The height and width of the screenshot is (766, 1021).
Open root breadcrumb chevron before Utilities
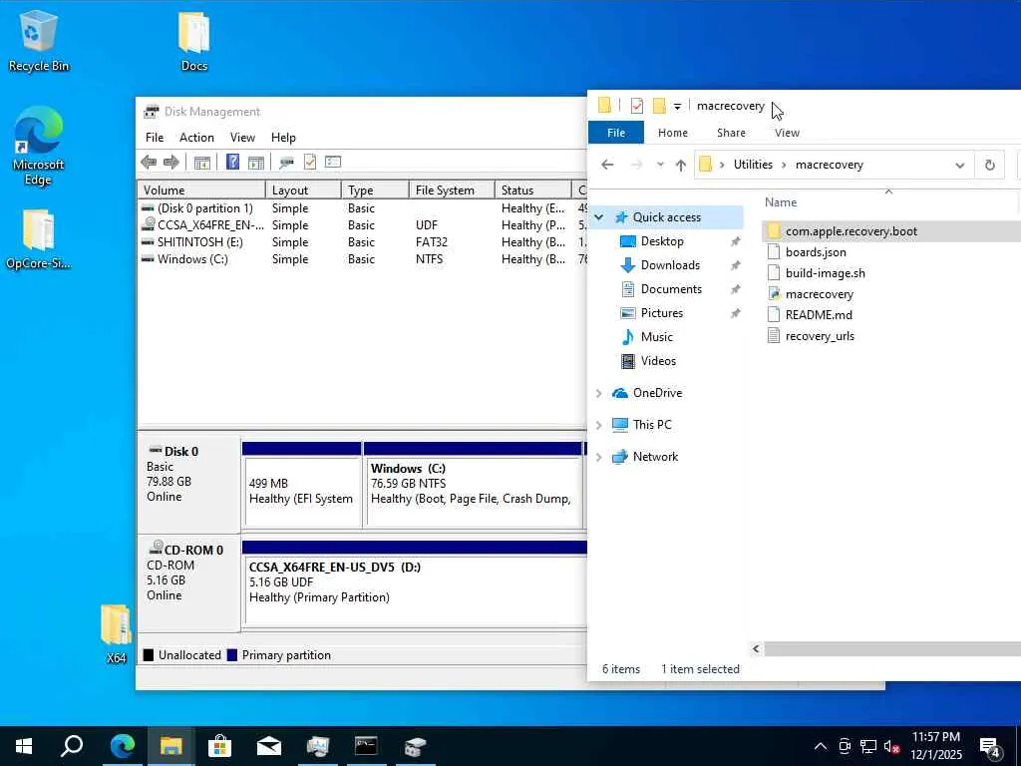722,165
